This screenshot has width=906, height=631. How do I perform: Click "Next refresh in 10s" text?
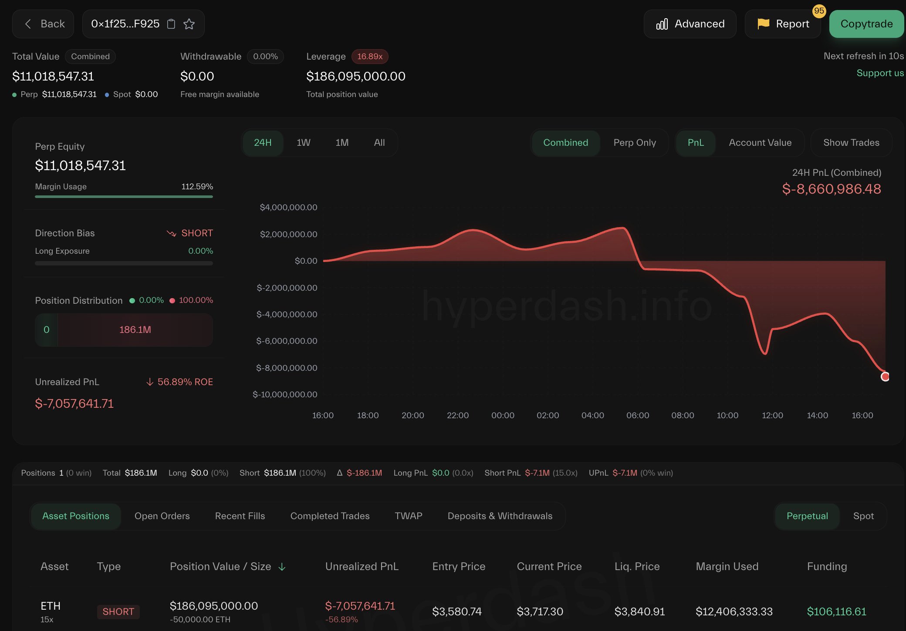[864, 56]
